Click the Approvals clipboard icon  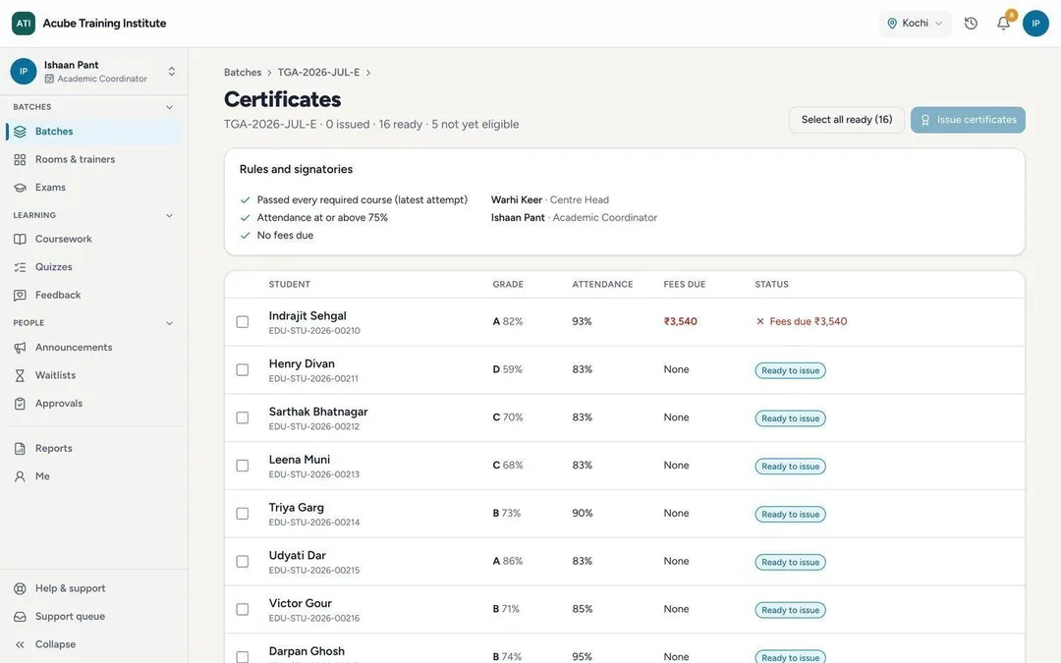point(20,404)
